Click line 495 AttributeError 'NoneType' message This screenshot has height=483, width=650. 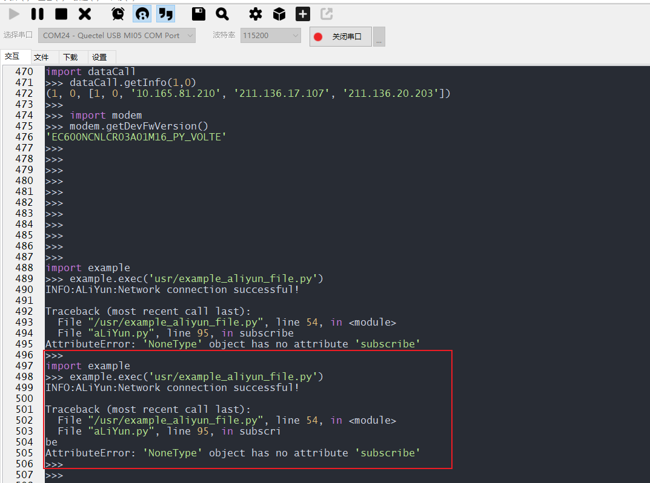coord(233,344)
